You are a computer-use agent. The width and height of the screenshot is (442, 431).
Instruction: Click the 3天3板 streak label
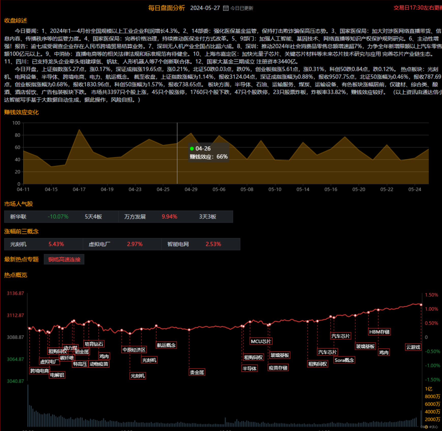(x=208, y=217)
